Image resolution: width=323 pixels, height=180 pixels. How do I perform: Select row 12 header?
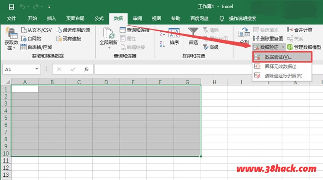click(6, 168)
